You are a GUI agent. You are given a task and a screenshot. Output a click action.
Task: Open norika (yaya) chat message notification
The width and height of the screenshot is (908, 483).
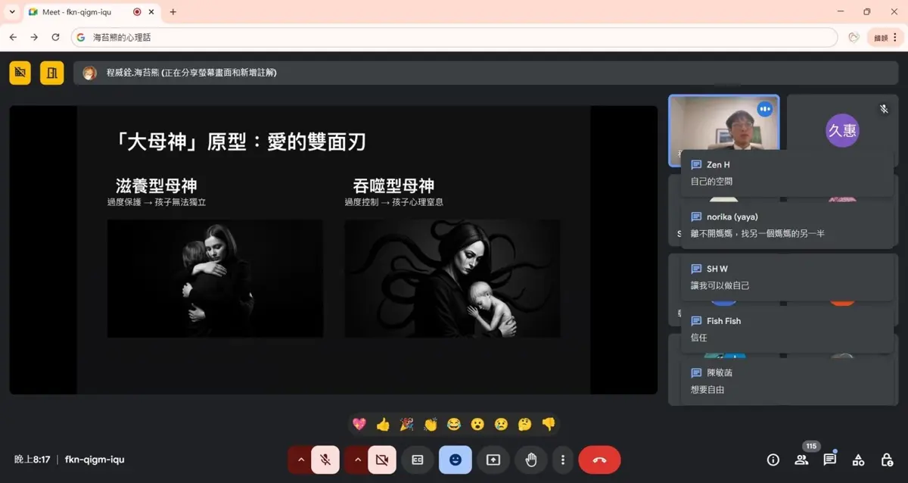tap(787, 225)
